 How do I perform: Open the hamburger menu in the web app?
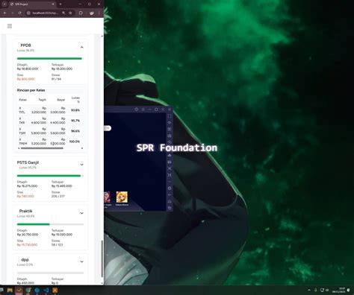pyautogui.click(x=10, y=26)
